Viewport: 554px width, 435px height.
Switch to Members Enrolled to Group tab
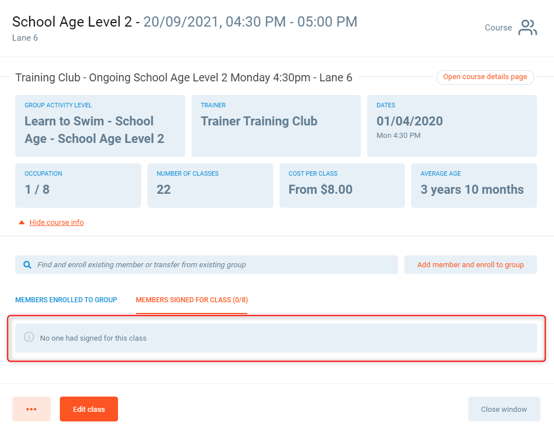pyautogui.click(x=66, y=300)
